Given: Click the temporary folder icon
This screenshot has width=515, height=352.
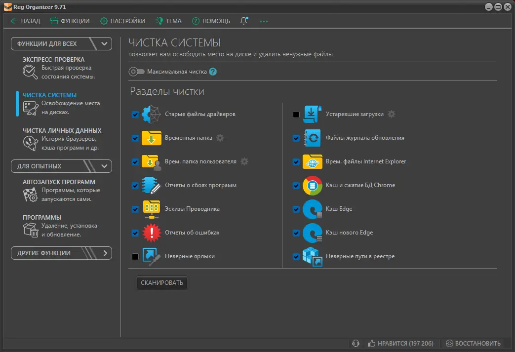Looking at the screenshot, I should 152,138.
